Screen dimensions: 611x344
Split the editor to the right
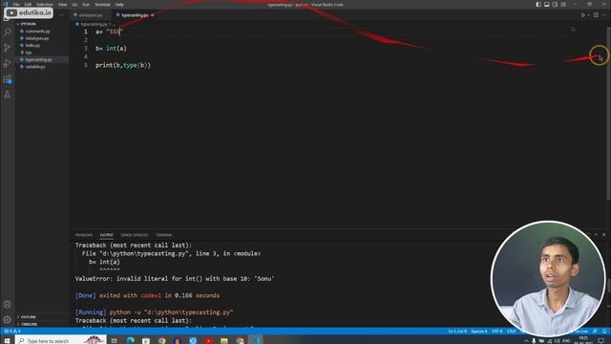[596, 15]
